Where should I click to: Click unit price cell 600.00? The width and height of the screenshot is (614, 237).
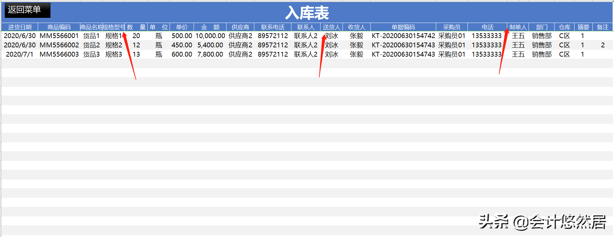[x=182, y=54]
